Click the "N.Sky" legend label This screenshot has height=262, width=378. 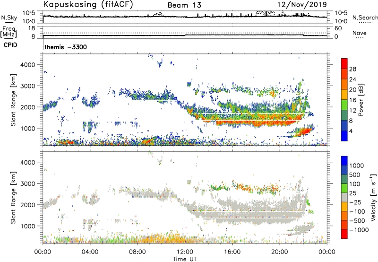(9, 17)
